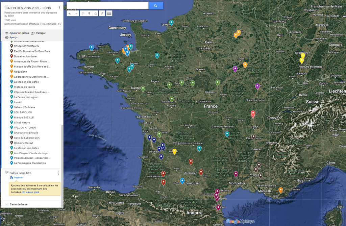Select the measure distances ruler tool
346x226 pixels.
pos(109,14)
